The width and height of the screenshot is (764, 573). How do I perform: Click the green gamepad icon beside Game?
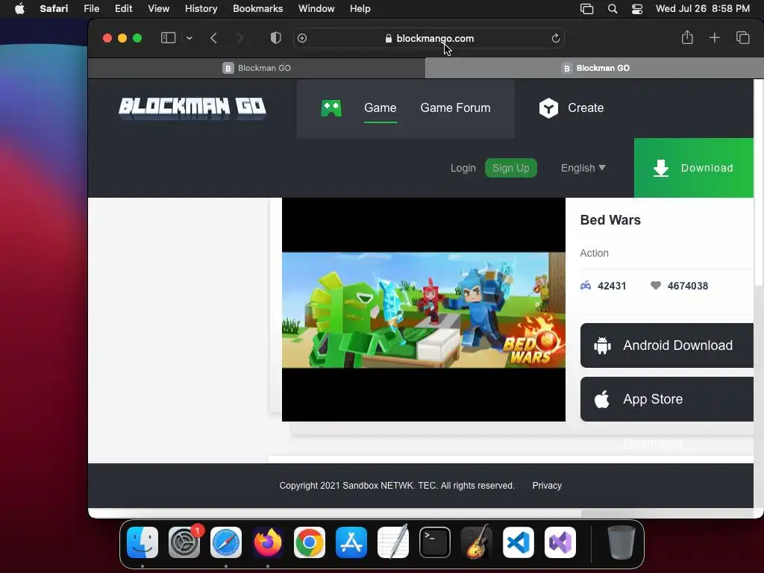(x=331, y=107)
